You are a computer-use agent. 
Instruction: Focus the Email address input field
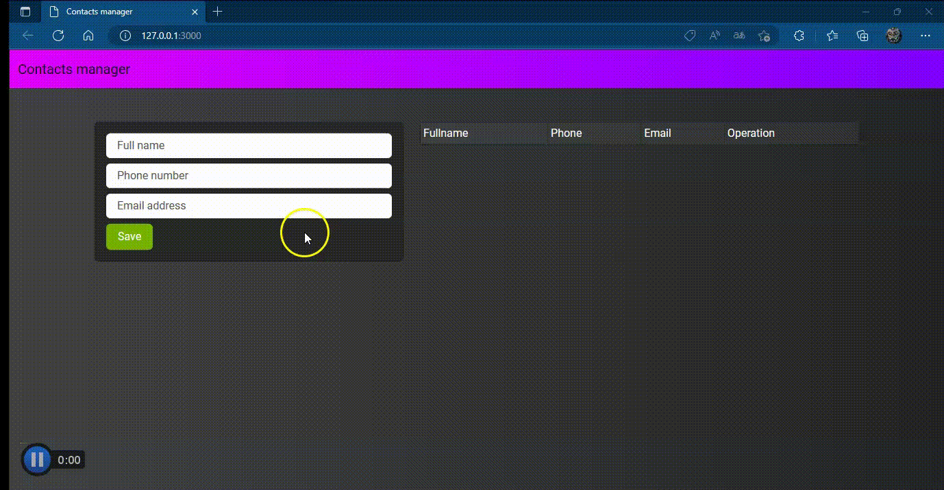pos(249,206)
